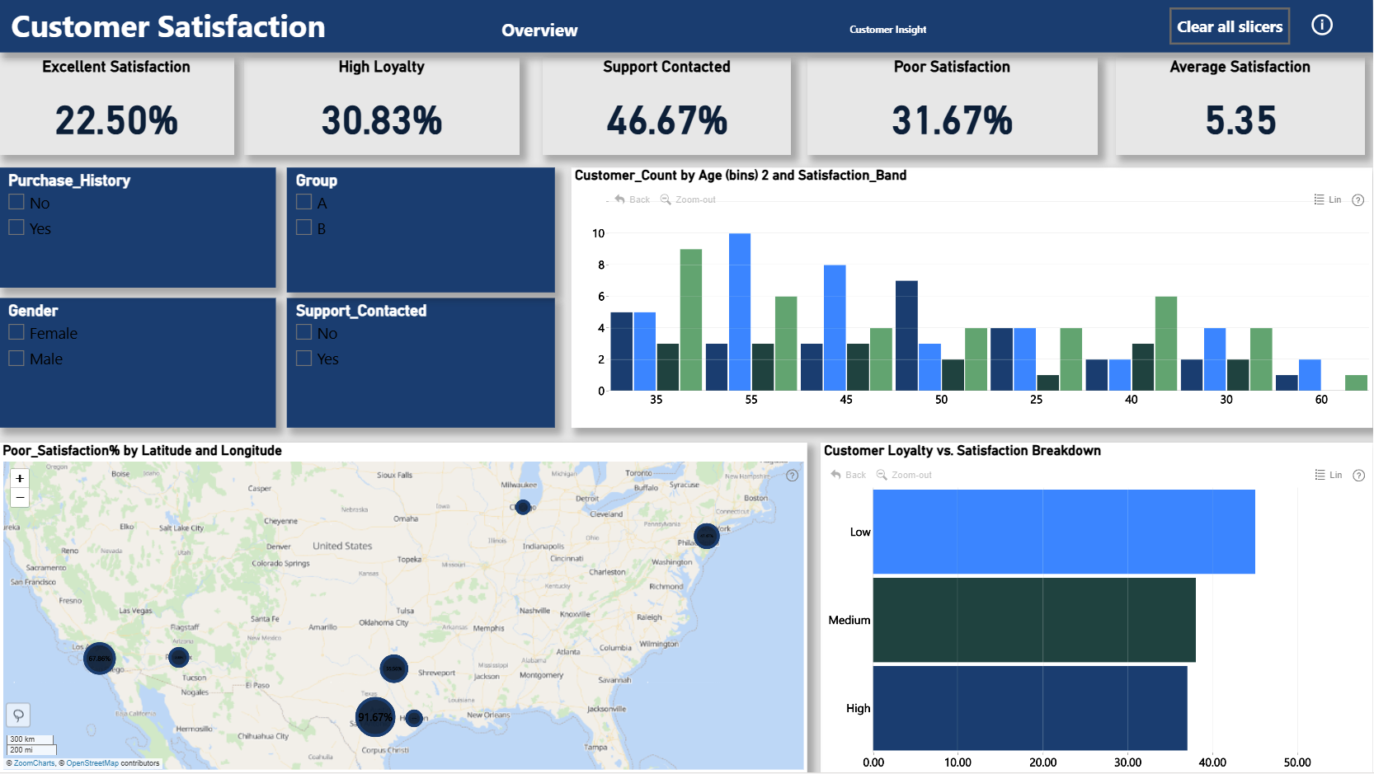Click the map bubble near Chicago
1374x774 pixels.
click(x=523, y=507)
